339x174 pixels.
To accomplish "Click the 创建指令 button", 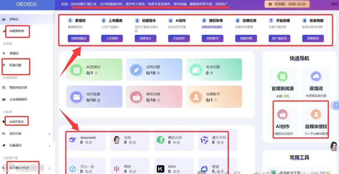I will click(146, 38).
